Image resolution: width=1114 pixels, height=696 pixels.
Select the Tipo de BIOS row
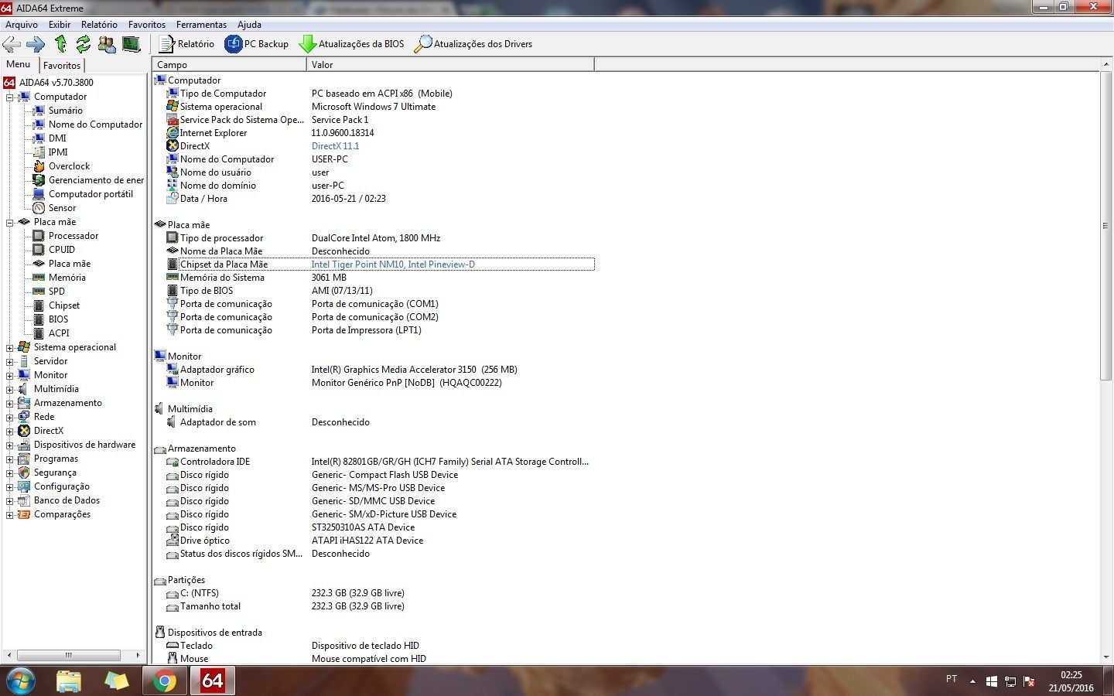pyautogui.click(x=379, y=291)
